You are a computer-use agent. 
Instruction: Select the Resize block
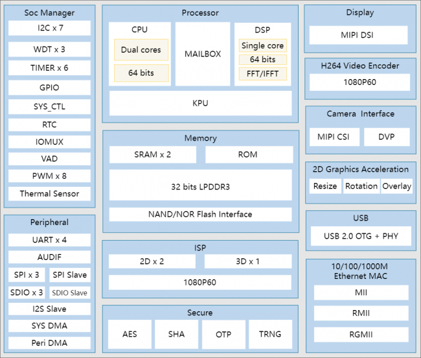tap(325, 186)
